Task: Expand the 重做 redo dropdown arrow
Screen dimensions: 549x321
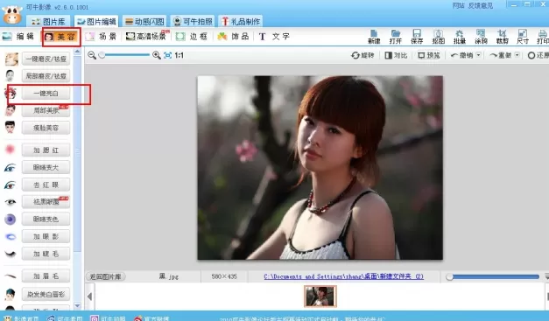Action: [x=517, y=55]
